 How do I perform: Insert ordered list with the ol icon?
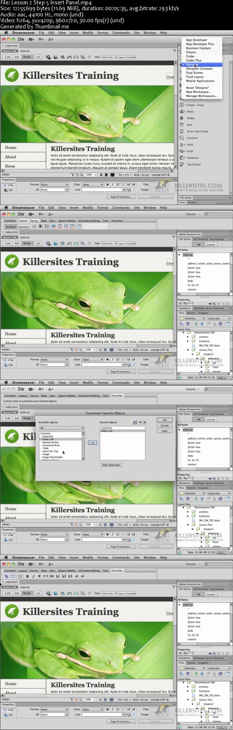[x=83, y=576]
